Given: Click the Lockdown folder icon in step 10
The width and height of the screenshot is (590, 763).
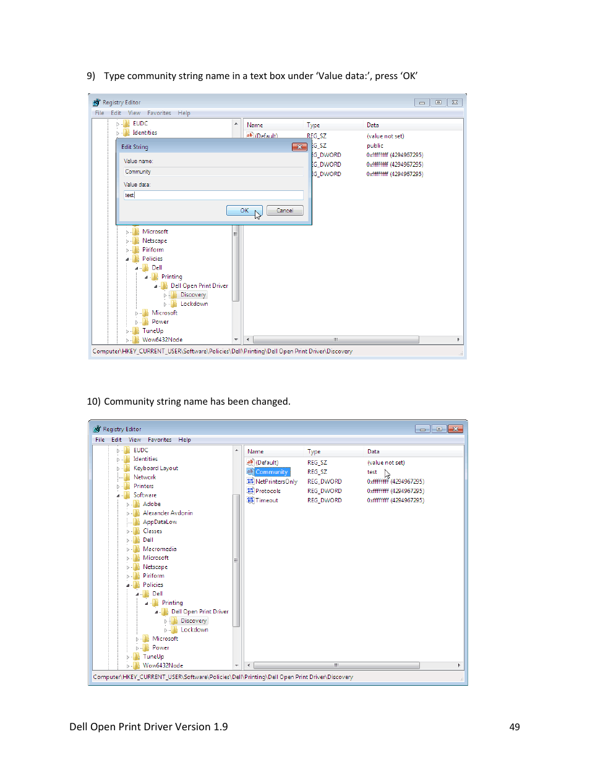Looking at the screenshot, I should click(x=174, y=630).
